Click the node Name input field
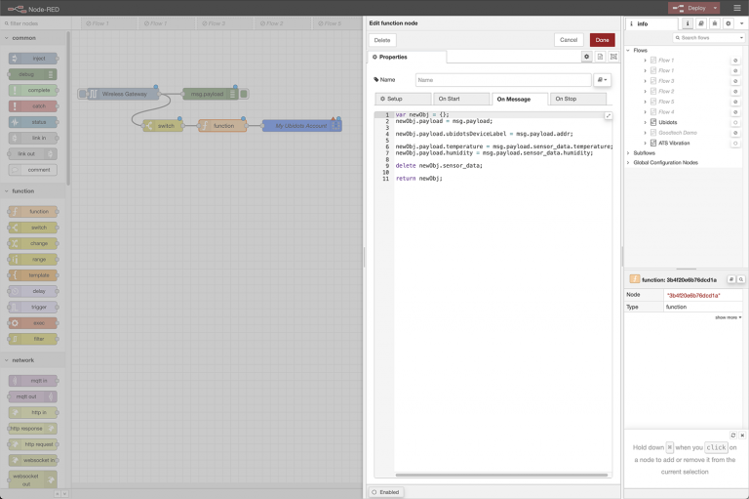 click(x=503, y=80)
